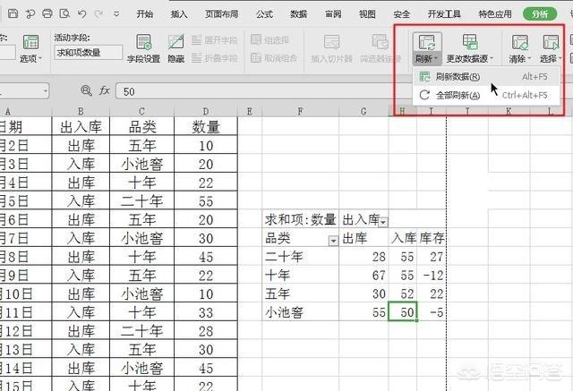Viewport: 573px width, 391px height.
Task: Open 字段设置 field settings
Action: [x=143, y=48]
